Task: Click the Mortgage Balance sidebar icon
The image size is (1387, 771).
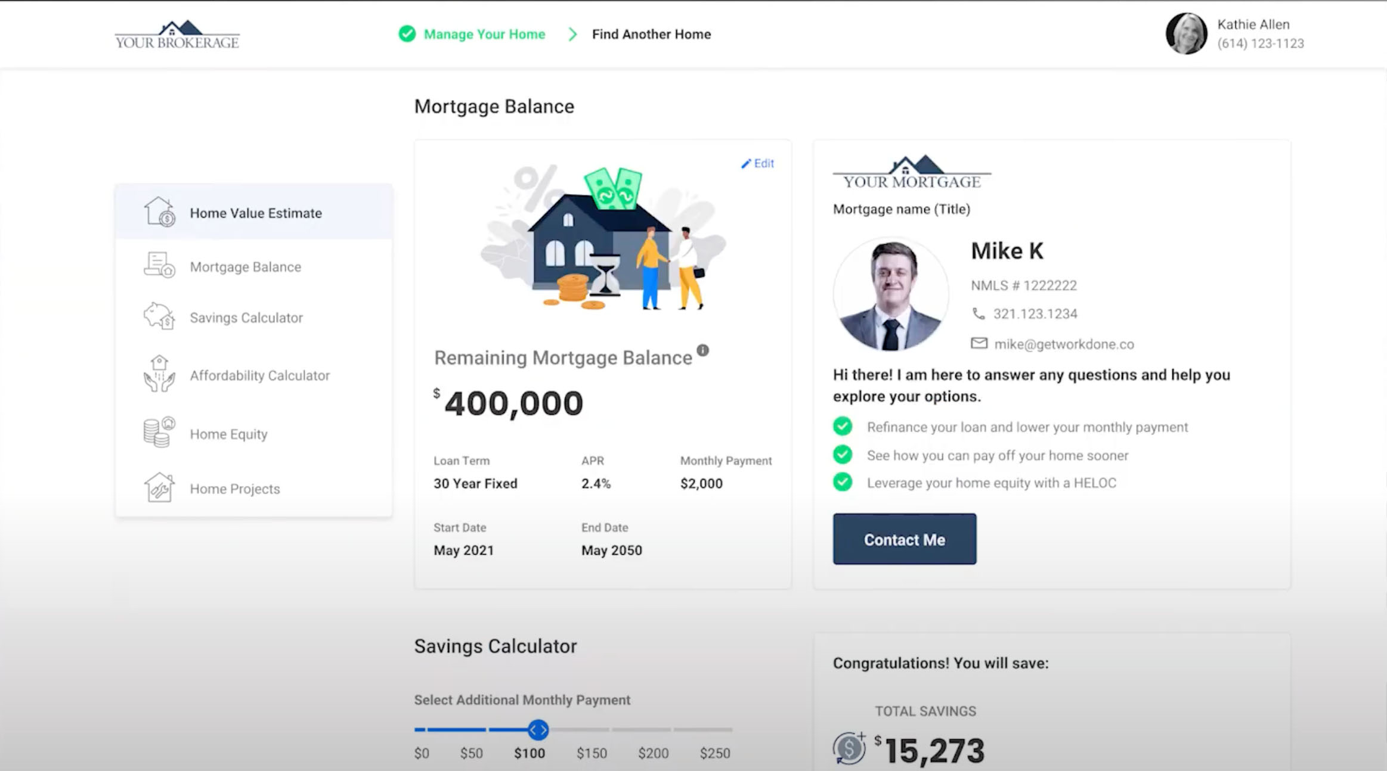Action: [x=159, y=265]
